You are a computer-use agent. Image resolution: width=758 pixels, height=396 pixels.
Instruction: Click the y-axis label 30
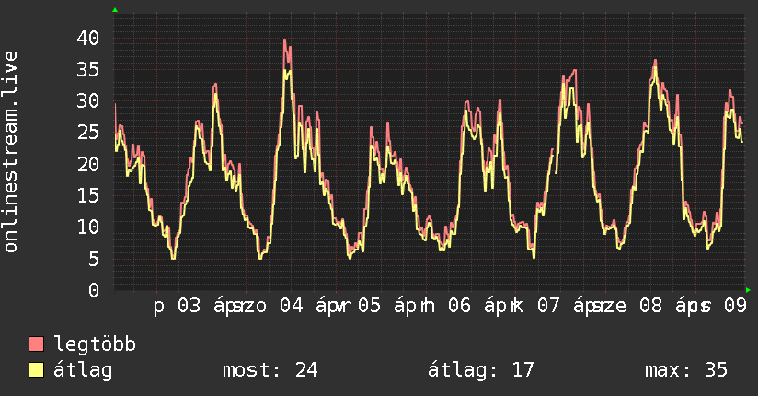[88, 100]
